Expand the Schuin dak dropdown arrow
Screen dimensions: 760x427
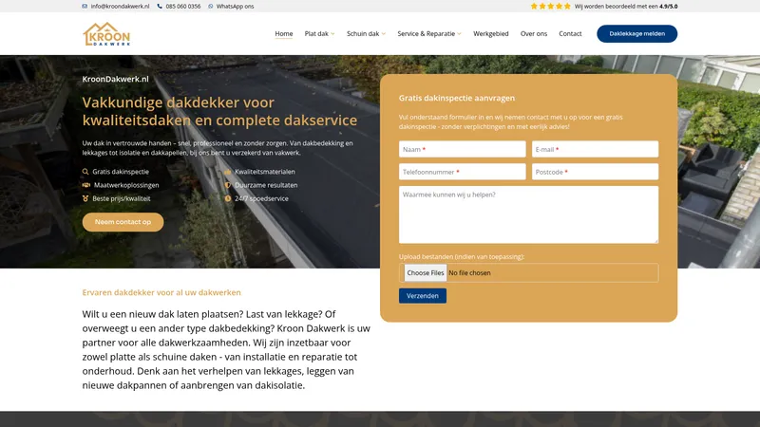384,34
